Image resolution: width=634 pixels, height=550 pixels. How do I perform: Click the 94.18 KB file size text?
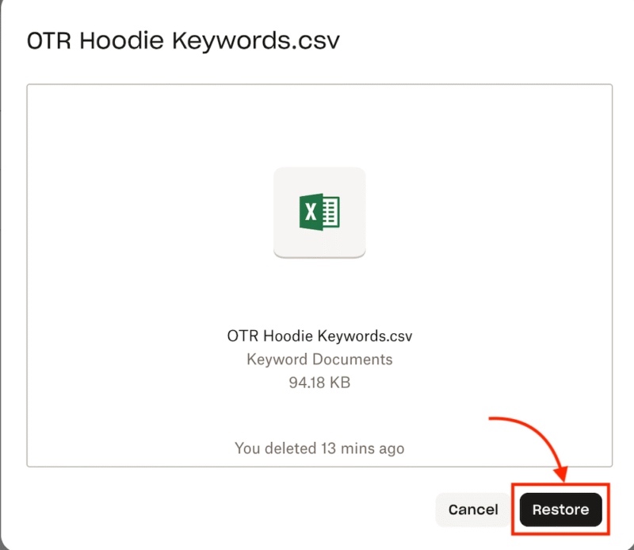point(319,383)
